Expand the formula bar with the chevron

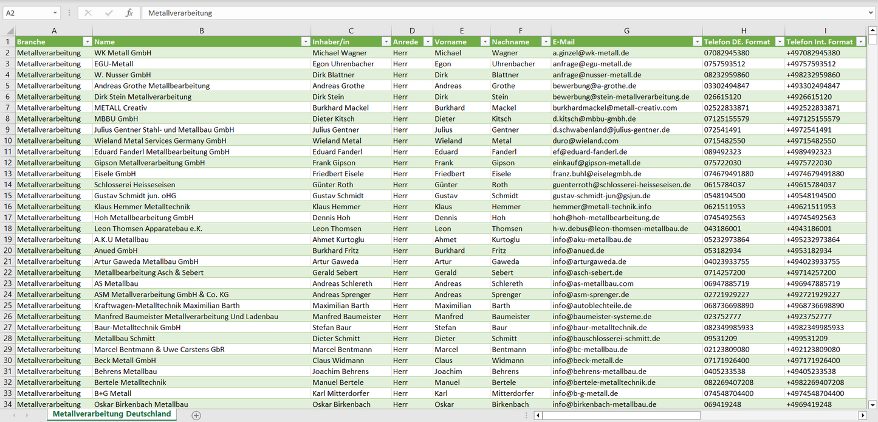pyautogui.click(x=871, y=13)
